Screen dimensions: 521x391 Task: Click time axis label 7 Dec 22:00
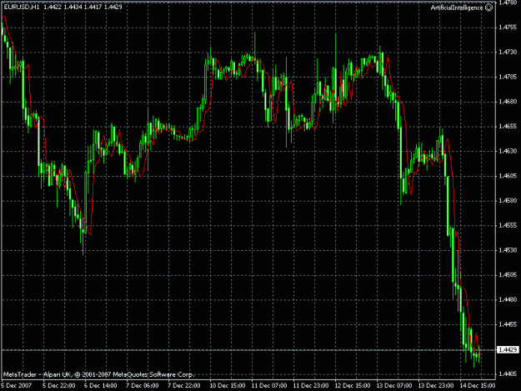(x=183, y=386)
